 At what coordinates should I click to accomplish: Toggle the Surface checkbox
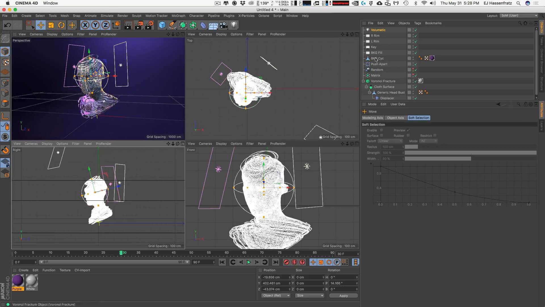(x=381, y=136)
